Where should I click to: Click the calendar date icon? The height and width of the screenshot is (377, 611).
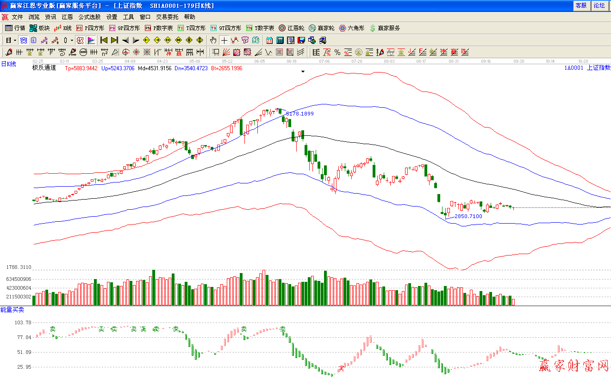(x=269, y=40)
